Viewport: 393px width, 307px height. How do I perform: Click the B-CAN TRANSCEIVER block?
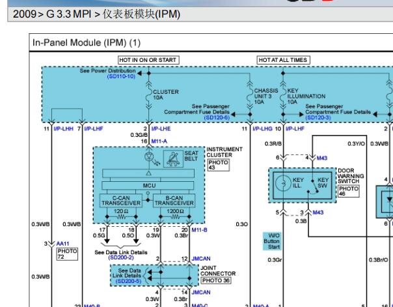(x=174, y=201)
